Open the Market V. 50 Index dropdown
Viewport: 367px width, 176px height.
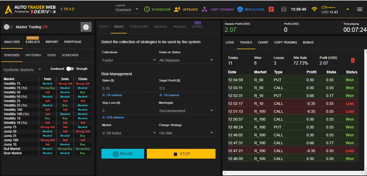(129, 133)
